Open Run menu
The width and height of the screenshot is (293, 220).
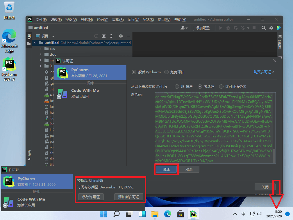pos(133,19)
